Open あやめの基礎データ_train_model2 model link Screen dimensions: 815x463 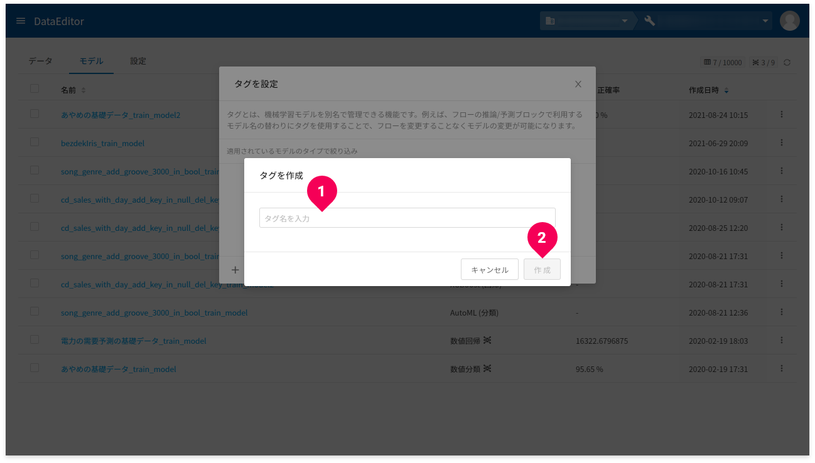(121, 115)
